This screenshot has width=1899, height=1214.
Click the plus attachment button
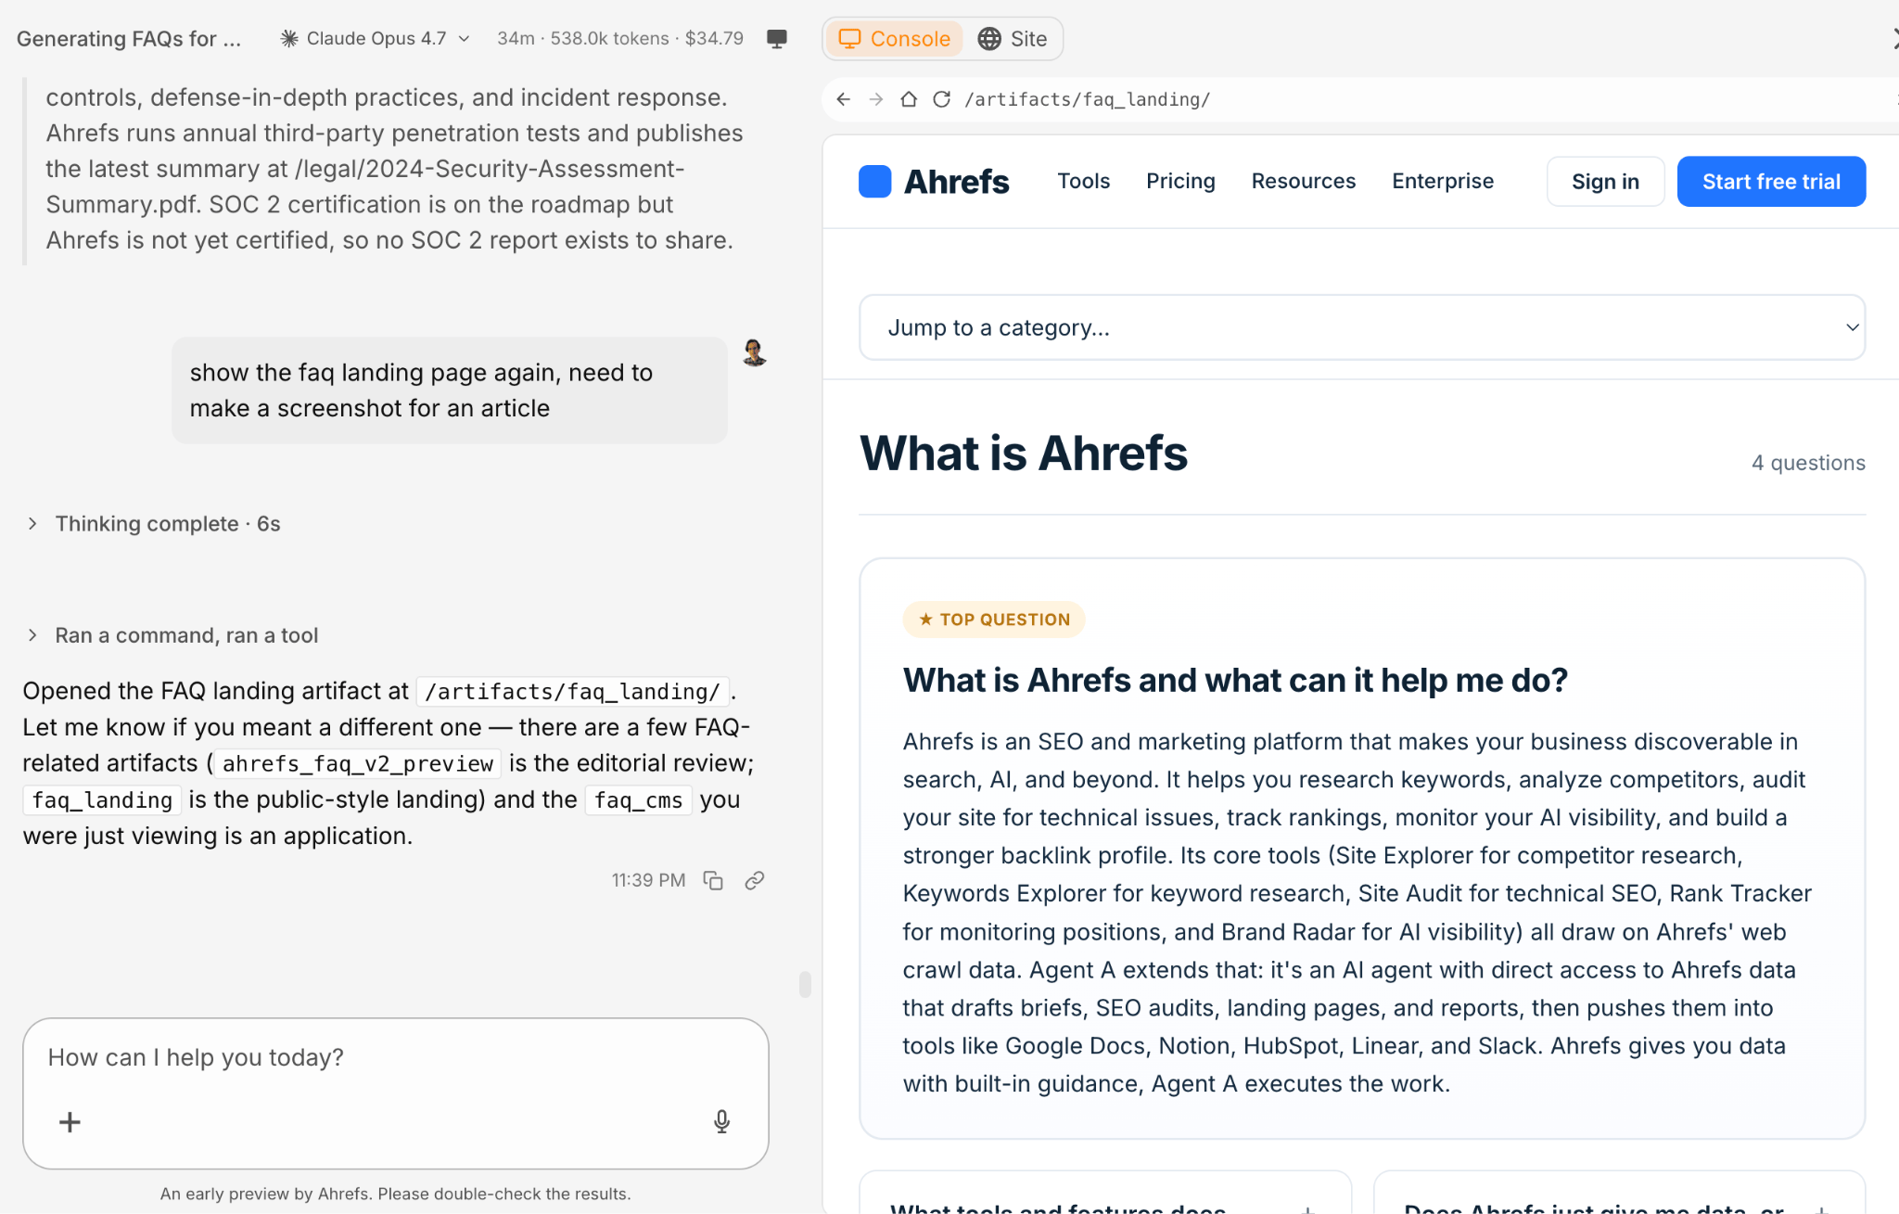coord(70,1122)
